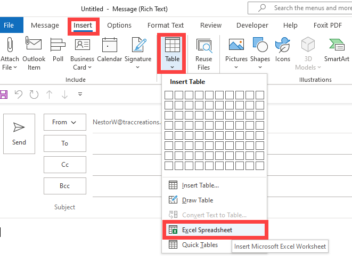Open the Developer tab
352x272 pixels.
[x=252, y=25]
